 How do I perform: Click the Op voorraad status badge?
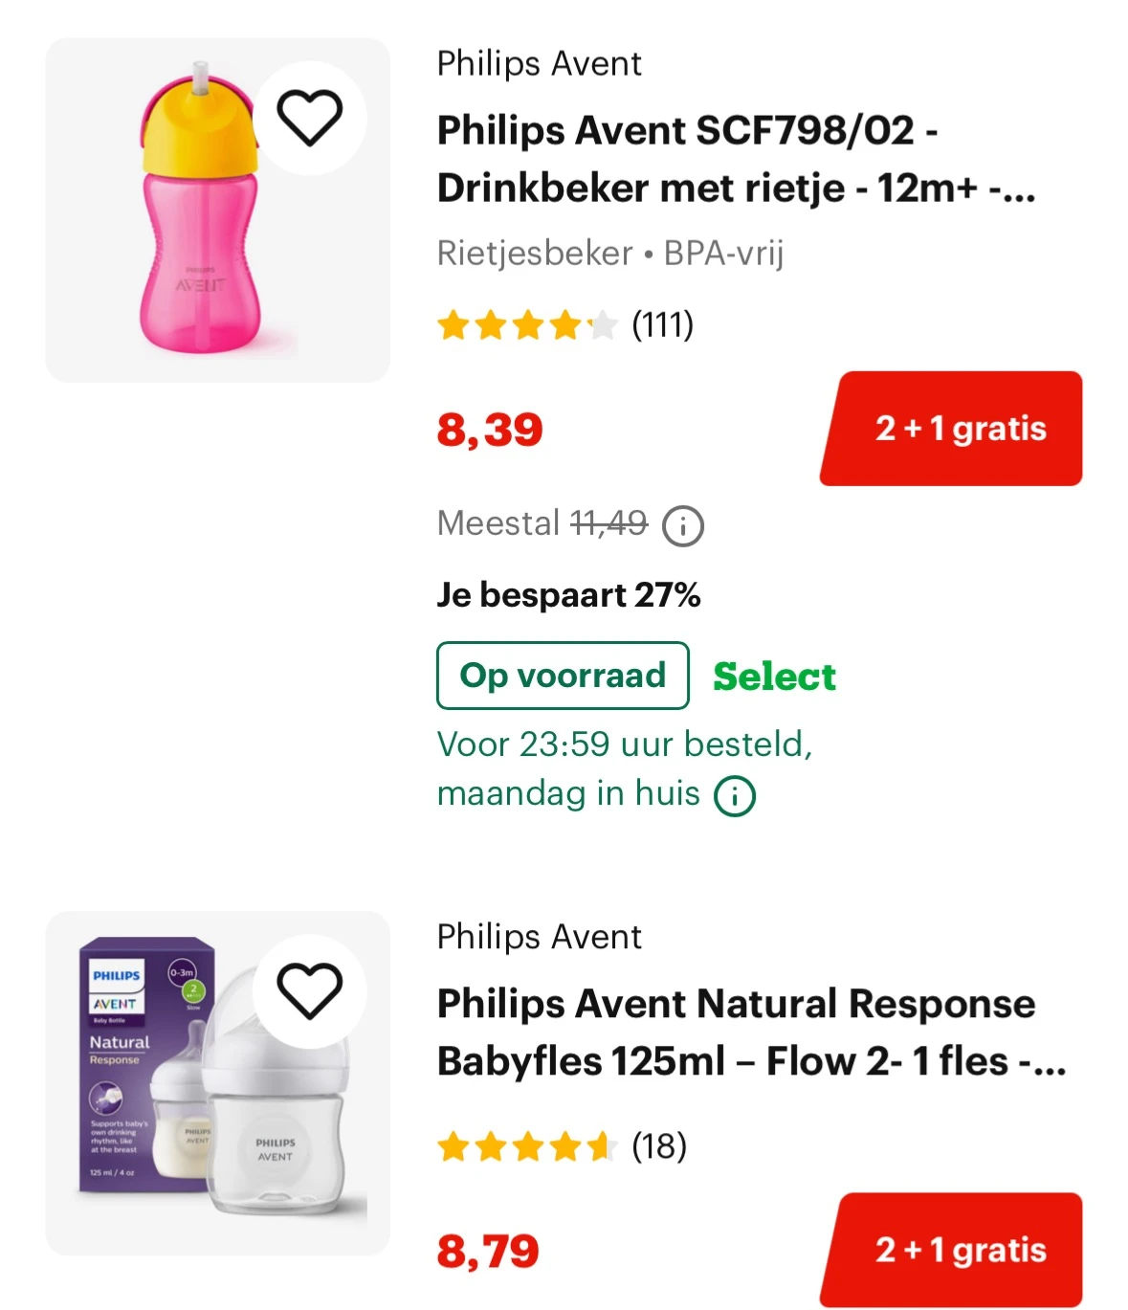pos(562,676)
